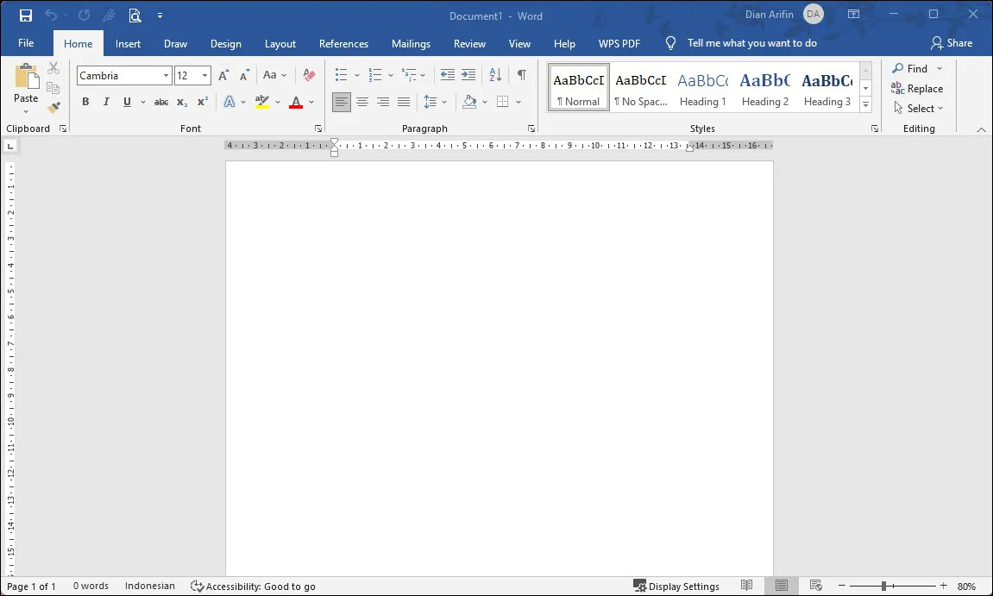993x596 pixels.
Task: Switch to the References tab
Action: click(x=343, y=43)
